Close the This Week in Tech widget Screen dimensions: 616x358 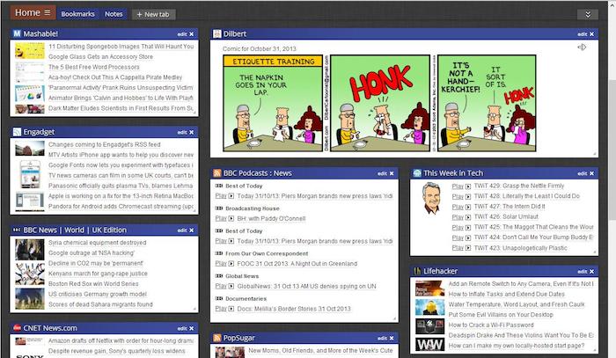[591, 173]
